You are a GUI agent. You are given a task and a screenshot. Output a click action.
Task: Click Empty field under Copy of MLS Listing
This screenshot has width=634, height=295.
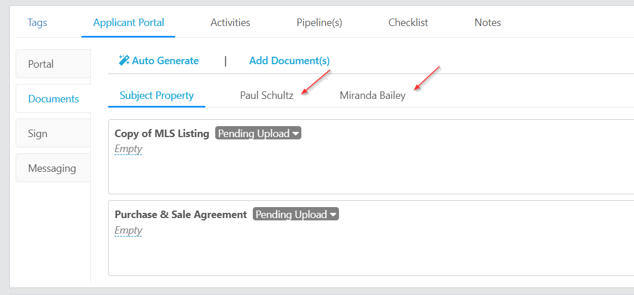[x=128, y=149]
